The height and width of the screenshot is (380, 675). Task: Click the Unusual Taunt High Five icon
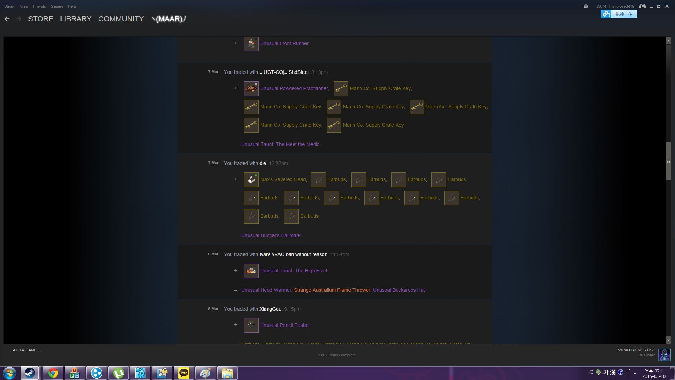pyautogui.click(x=251, y=271)
